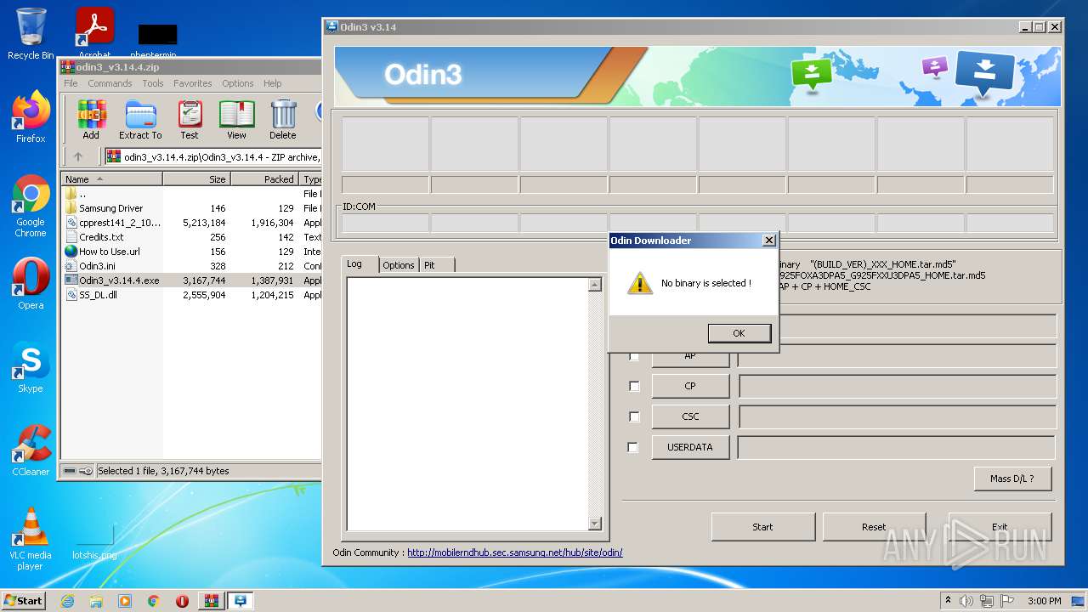Open Internet Explorer from taskbar
This screenshot has height=612, width=1088.
pyautogui.click(x=67, y=601)
